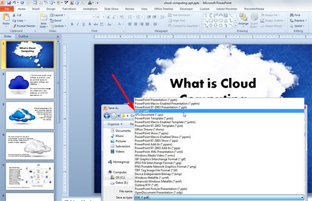
Task: Select the rectangle shape in Drawing gallery
Action: click(211, 20)
